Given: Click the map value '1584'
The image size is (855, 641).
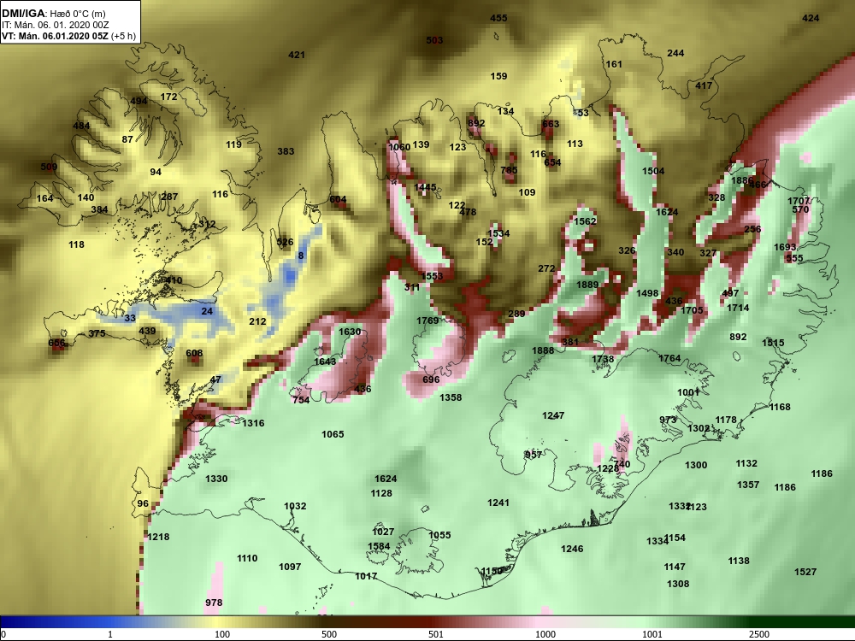Looking at the screenshot, I should point(379,547).
